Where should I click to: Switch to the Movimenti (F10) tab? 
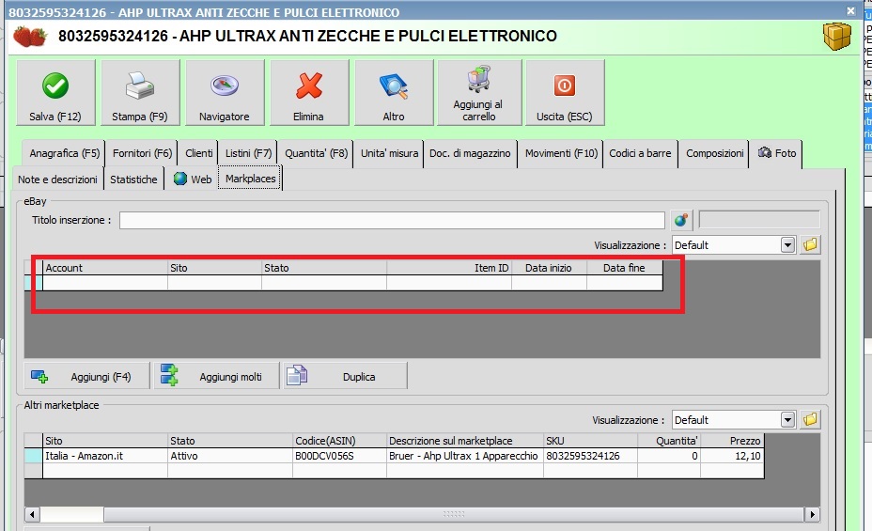click(561, 153)
